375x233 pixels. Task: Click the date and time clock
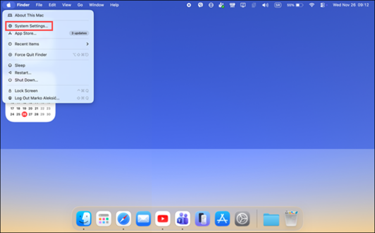click(x=351, y=5)
